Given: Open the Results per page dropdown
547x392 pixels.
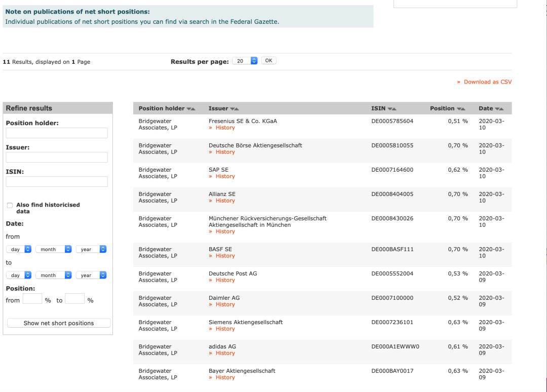Looking at the screenshot, I should [245, 61].
